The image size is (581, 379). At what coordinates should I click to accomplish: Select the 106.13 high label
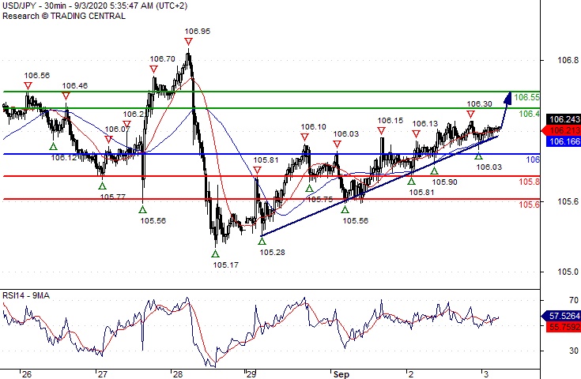click(425, 124)
